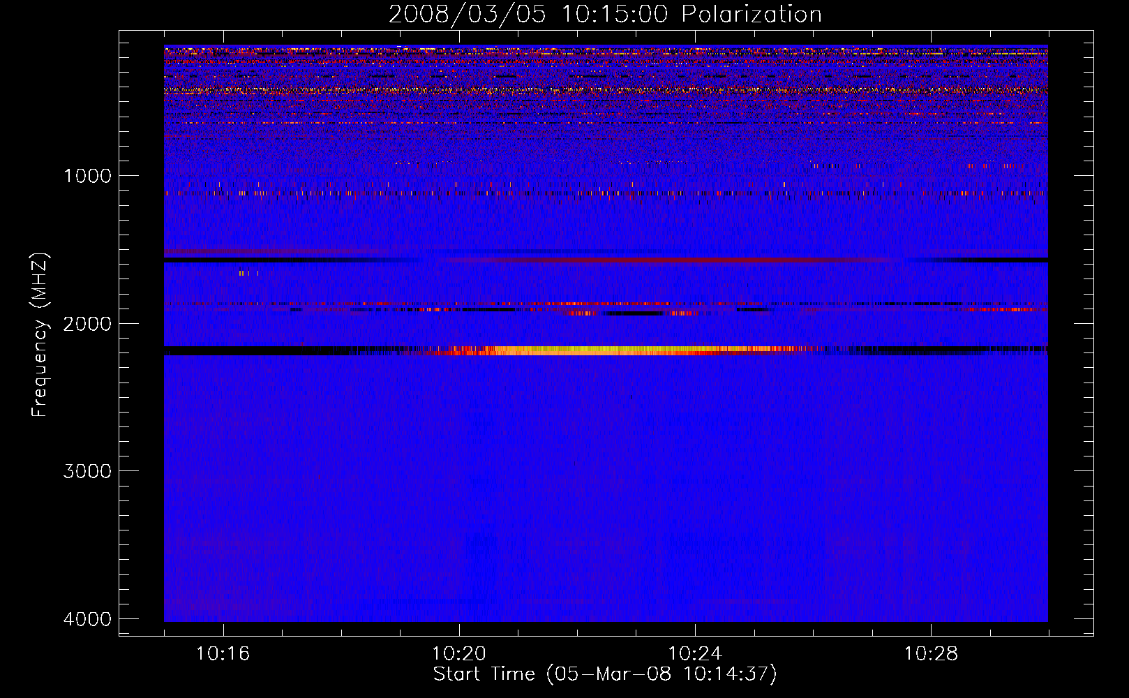1129x698 pixels.
Task: Click the 3000 frequency tick label
Action: tap(87, 471)
